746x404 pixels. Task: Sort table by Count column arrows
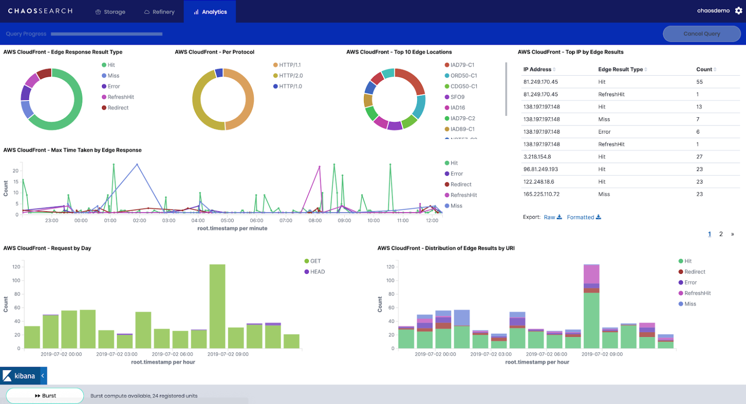click(x=715, y=69)
